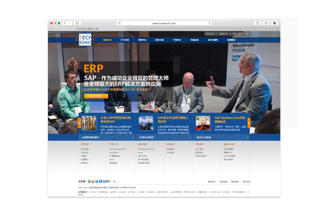
Task: Click 企业文化 under 关于我们
Action: pyautogui.click(x=85, y=153)
